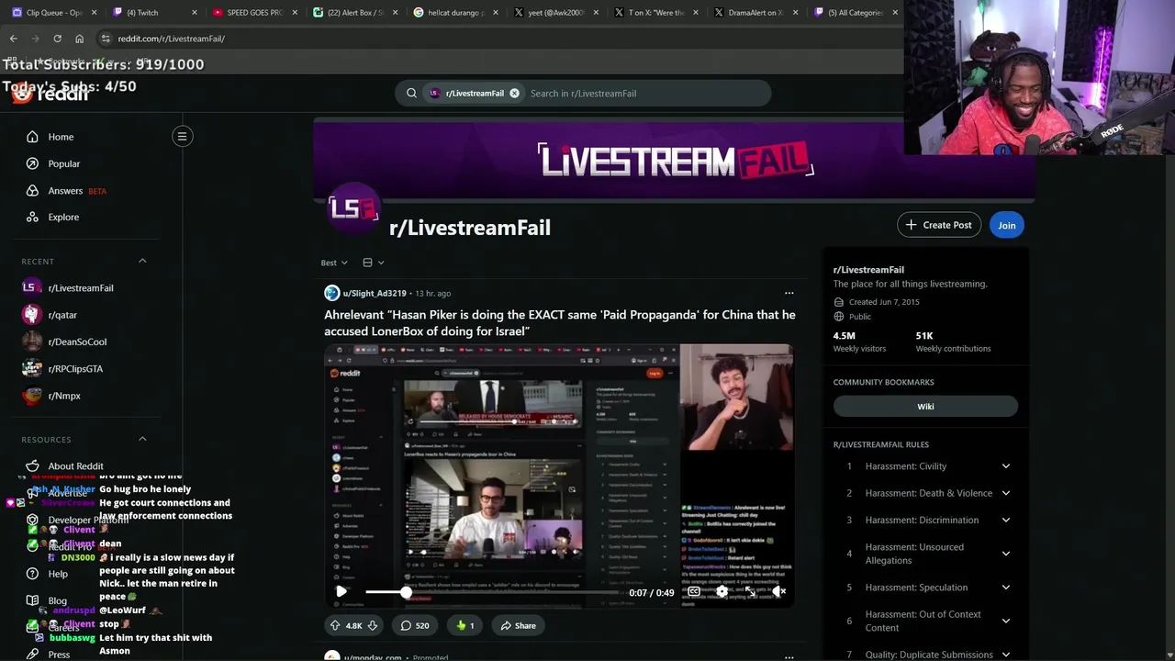The image size is (1175, 661).
Task: Go back with browser back arrow
Action: [13, 39]
